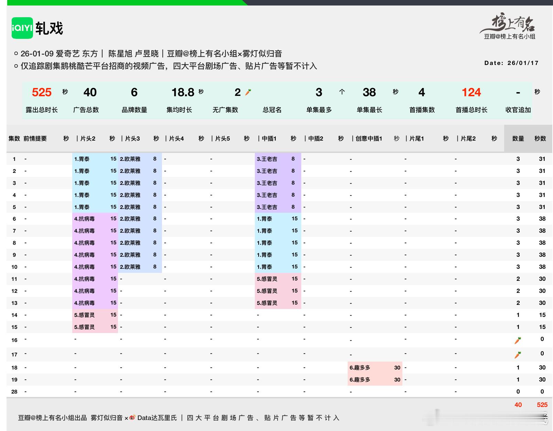Click the 3.王老吉 cell in episode 5 row
This screenshot has height=431, width=553.
point(278,207)
